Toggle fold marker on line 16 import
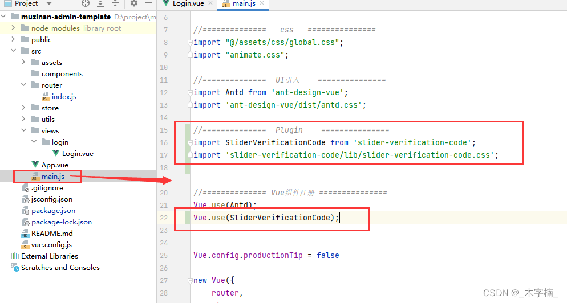The image size is (567, 303). point(190,143)
